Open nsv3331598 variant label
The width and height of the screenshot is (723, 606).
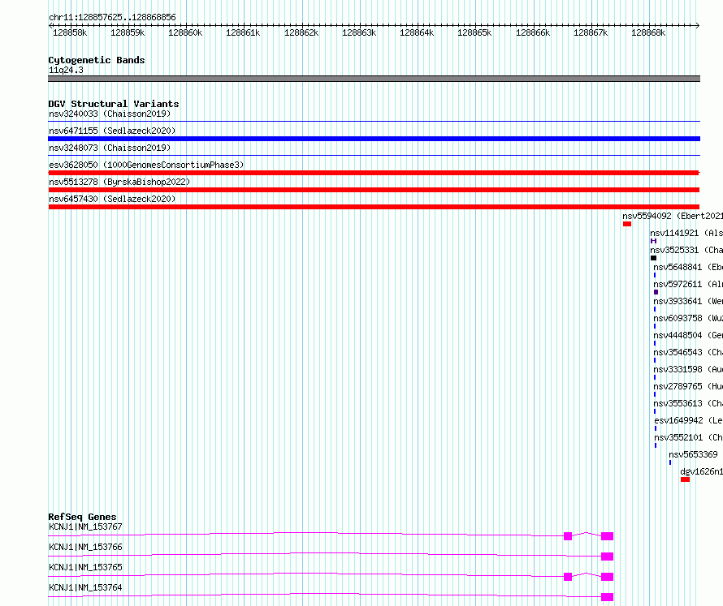(x=688, y=369)
